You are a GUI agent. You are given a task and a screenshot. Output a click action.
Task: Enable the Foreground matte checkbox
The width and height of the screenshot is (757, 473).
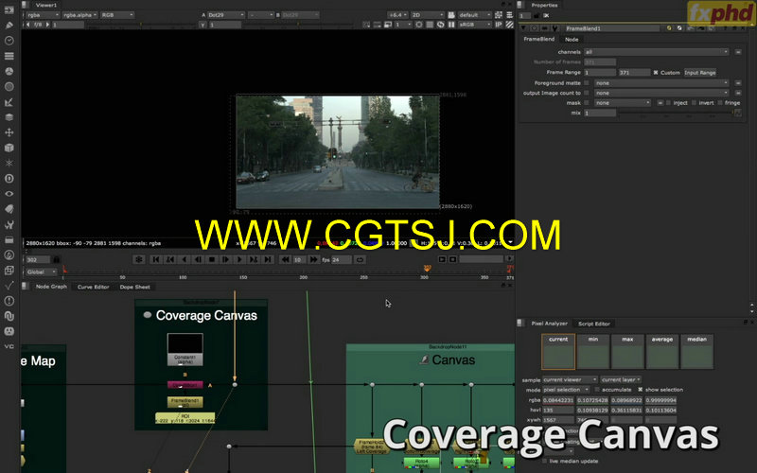587,83
